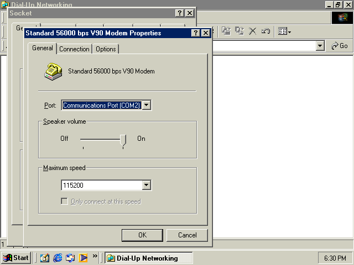Viewport: 354px width, 265px height.
Task: Toggle Only connect at this speed checkbox
Action: (64, 201)
